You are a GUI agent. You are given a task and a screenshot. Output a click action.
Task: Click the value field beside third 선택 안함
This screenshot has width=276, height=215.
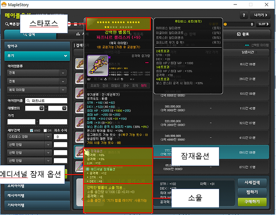pyautogui.click(x=60, y=160)
